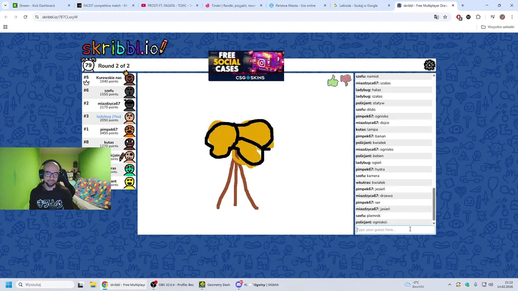Click chat message 'wkutras: kwiatek'

[370, 183]
